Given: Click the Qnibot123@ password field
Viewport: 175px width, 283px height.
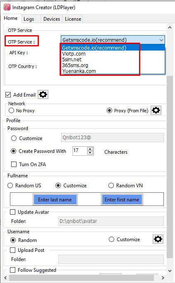Looking at the screenshot, I should 113,138.
